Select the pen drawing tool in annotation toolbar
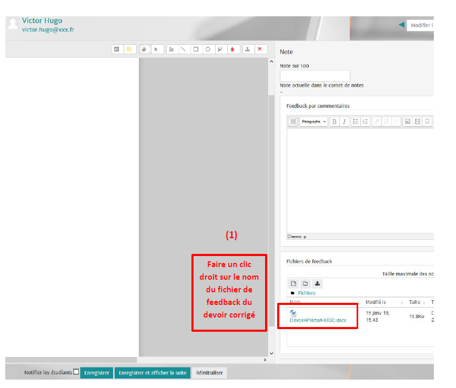The height and width of the screenshot is (388, 456). [x=171, y=49]
